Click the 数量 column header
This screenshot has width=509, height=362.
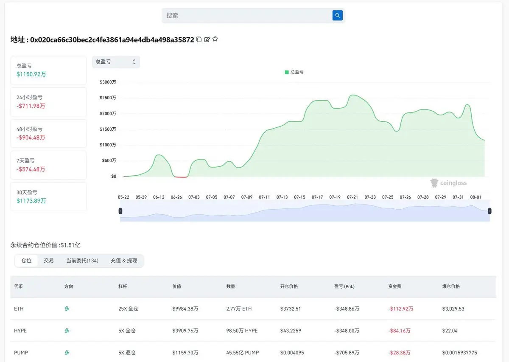[x=231, y=286]
